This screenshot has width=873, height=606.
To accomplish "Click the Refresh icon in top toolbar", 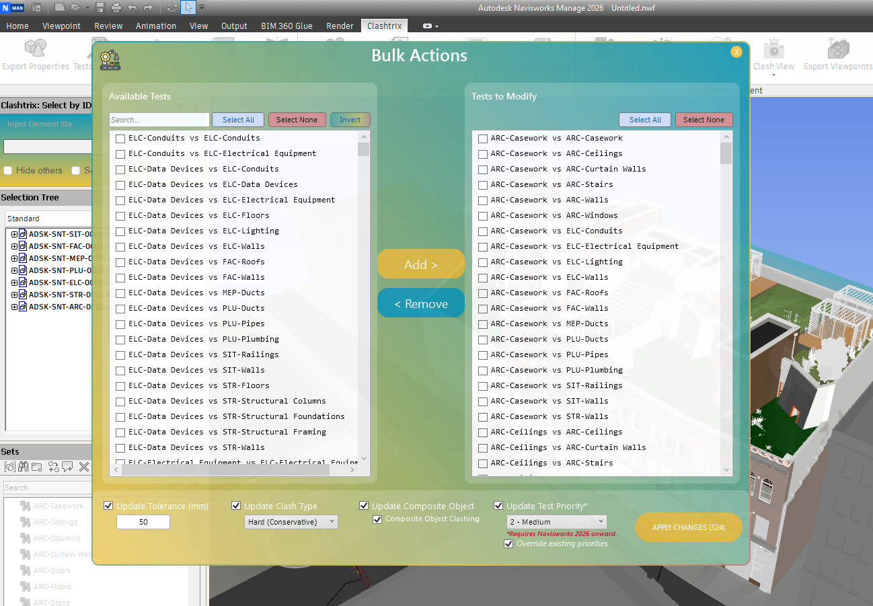I will (x=172, y=7).
